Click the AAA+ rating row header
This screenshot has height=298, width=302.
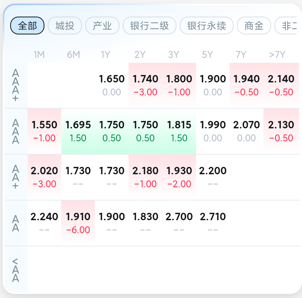pyautogui.click(x=16, y=85)
